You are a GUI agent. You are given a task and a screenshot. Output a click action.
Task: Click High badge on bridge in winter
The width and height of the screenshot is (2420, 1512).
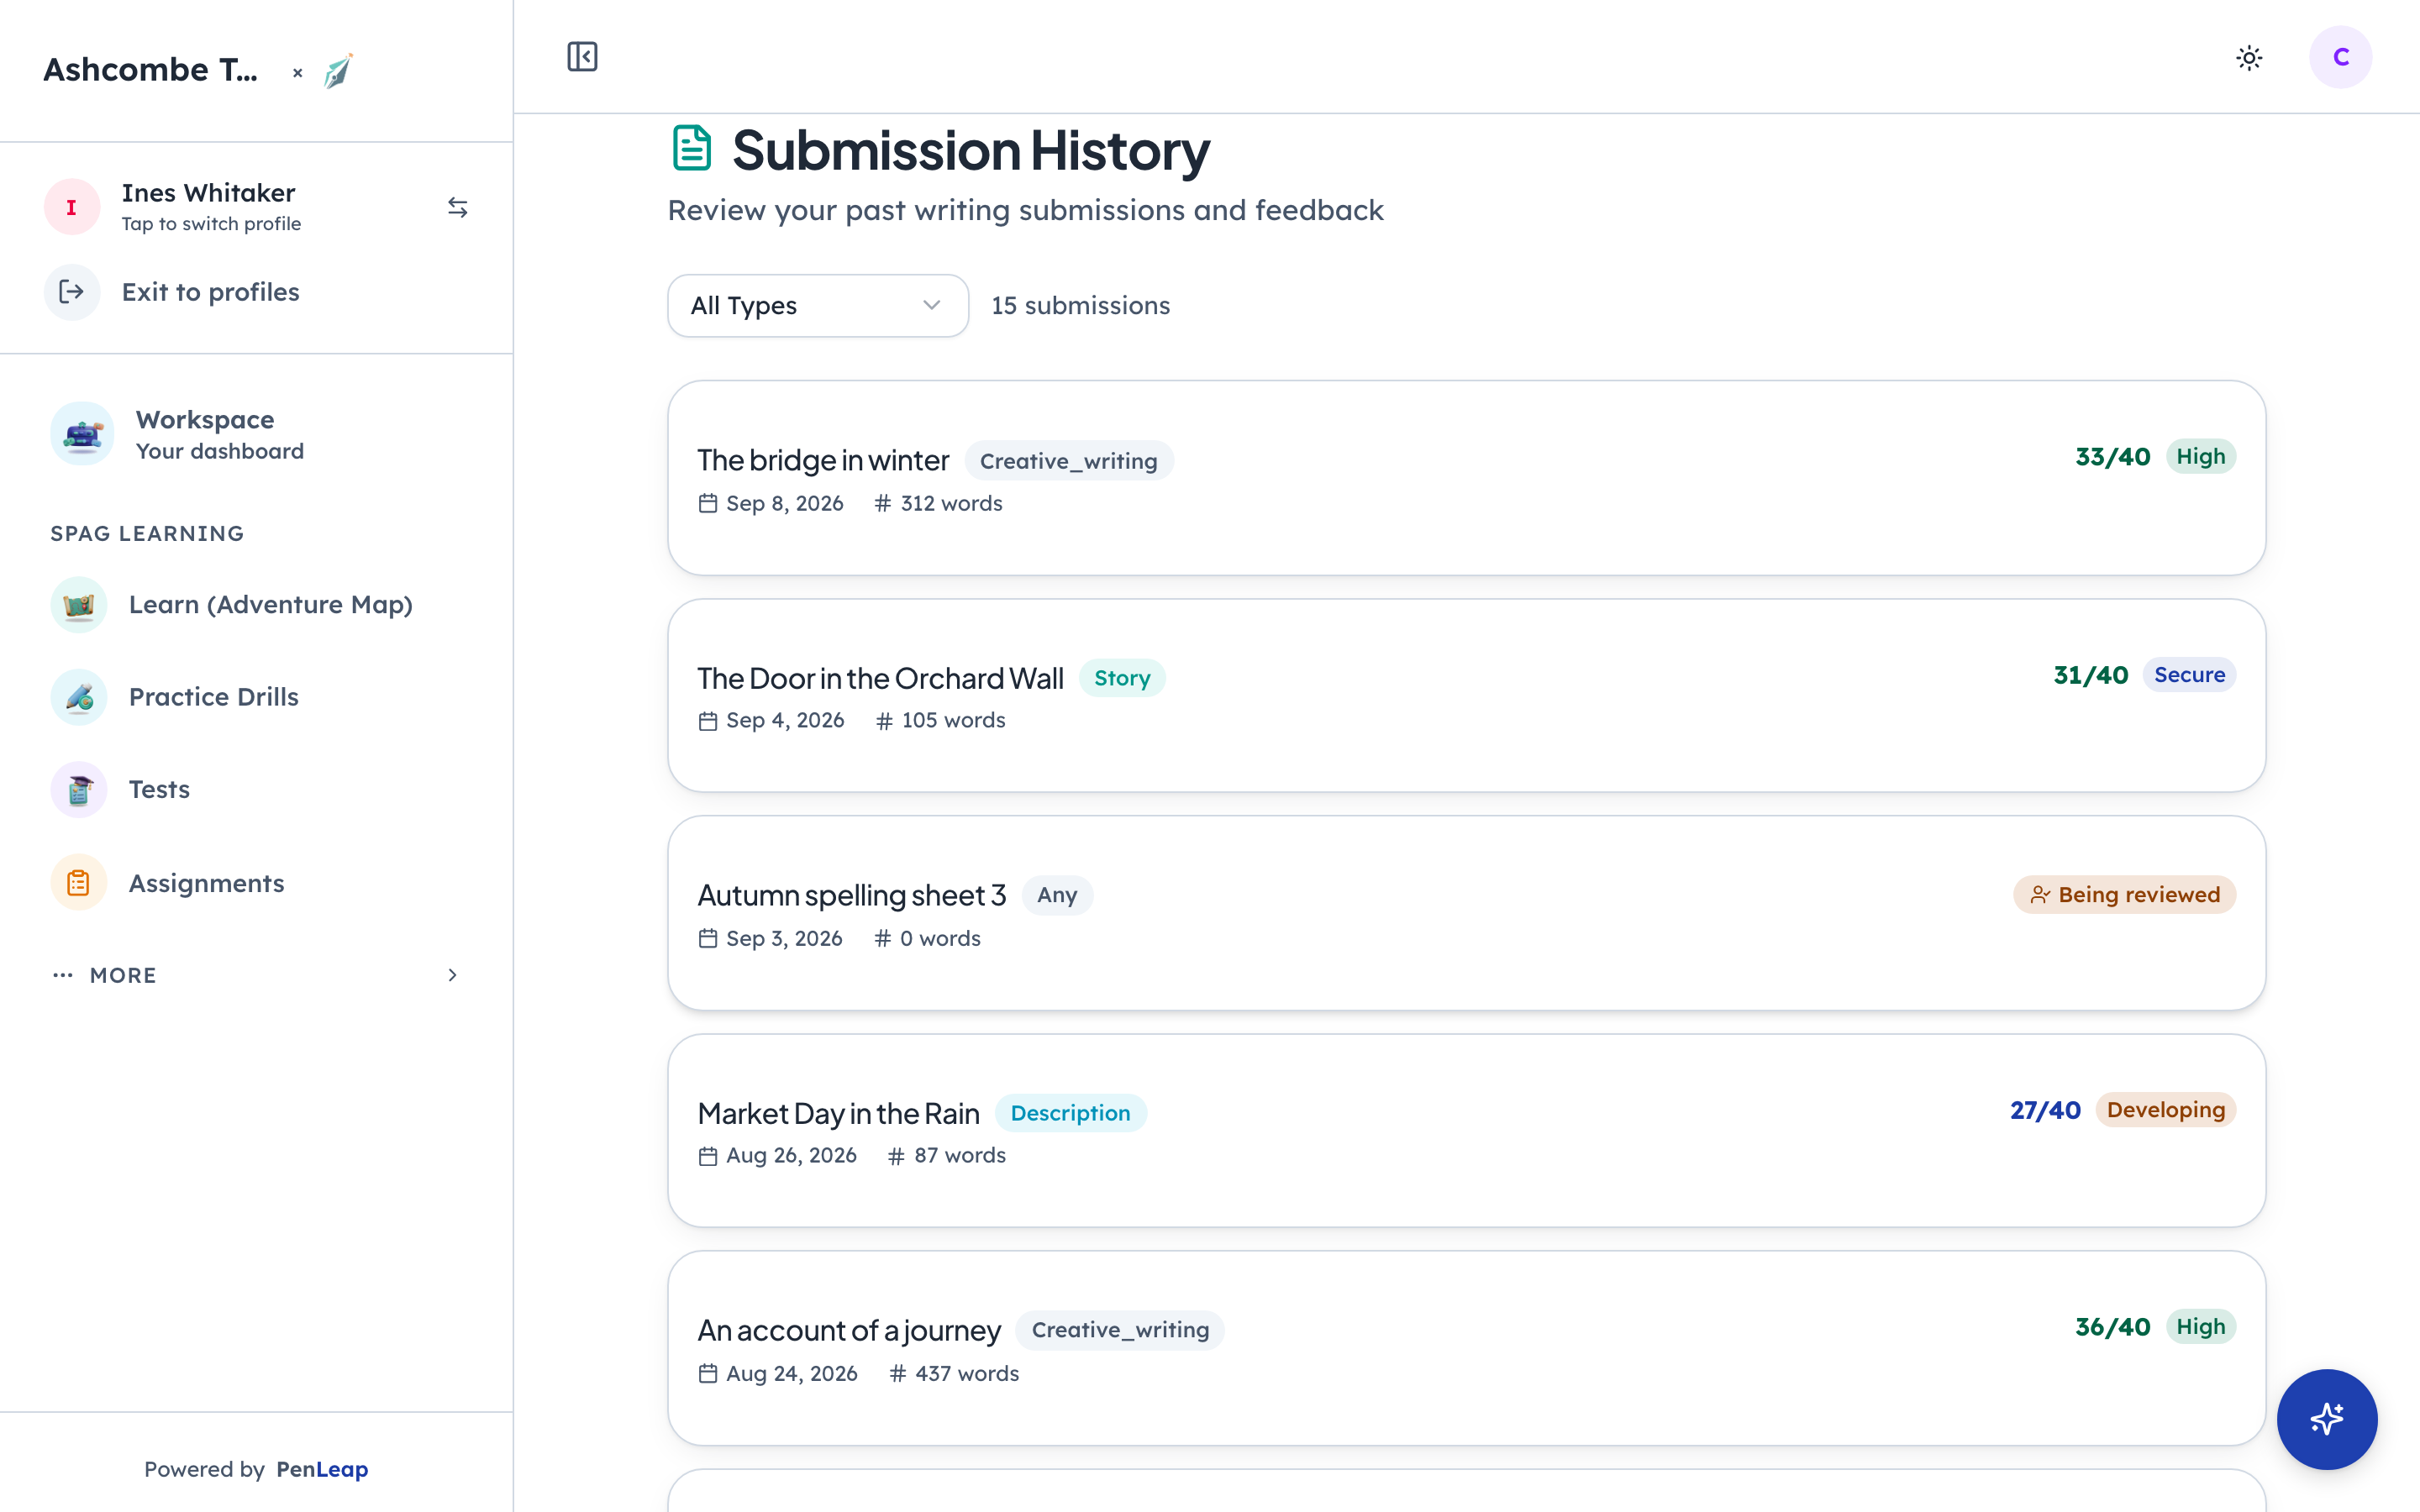[x=2200, y=457]
